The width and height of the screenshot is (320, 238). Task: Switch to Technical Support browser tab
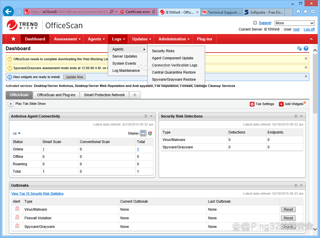(222, 12)
